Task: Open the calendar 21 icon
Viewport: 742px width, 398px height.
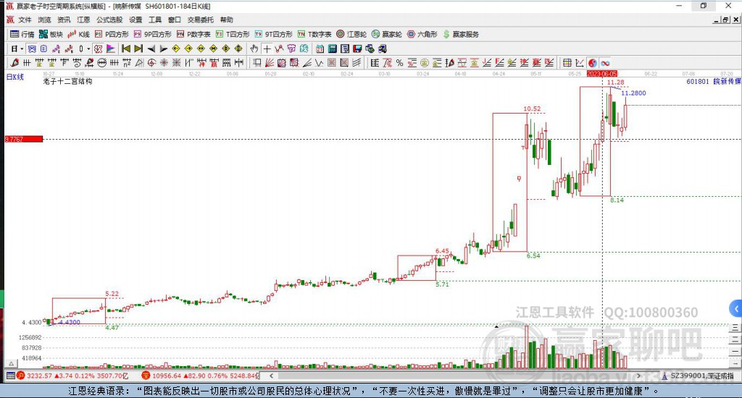Action: pos(320,48)
